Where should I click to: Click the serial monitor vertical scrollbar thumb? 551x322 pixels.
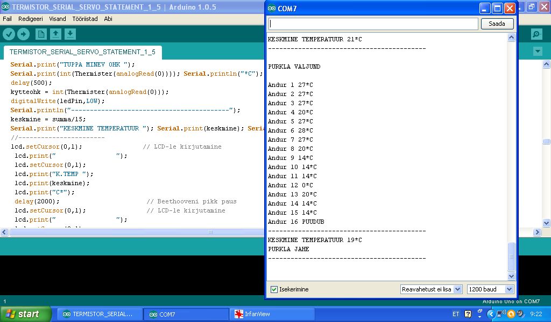[512, 257]
